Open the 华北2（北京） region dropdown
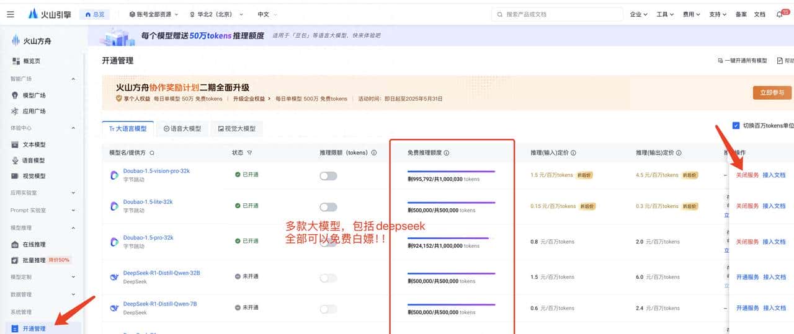 pos(216,14)
